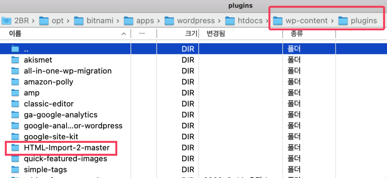The width and height of the screenshot is (387, 178).
Task: Click the google-site-kit folder icon
Action: 15,137
